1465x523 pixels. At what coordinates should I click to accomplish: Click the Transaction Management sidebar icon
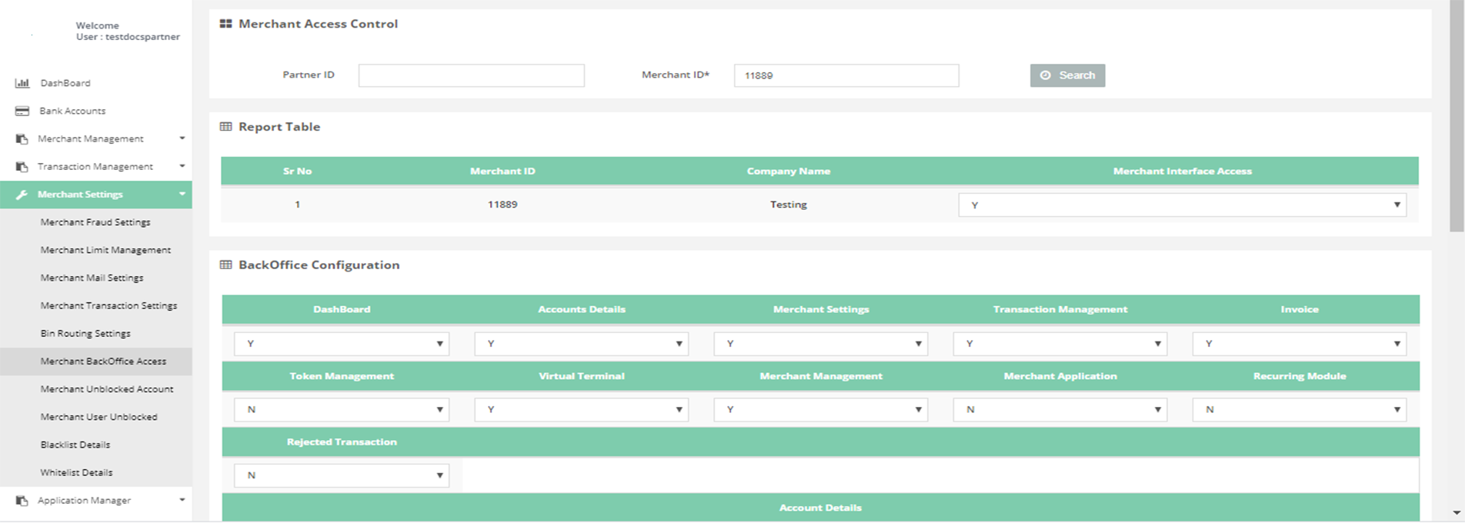pyautogui.click(x=22, y=167)
